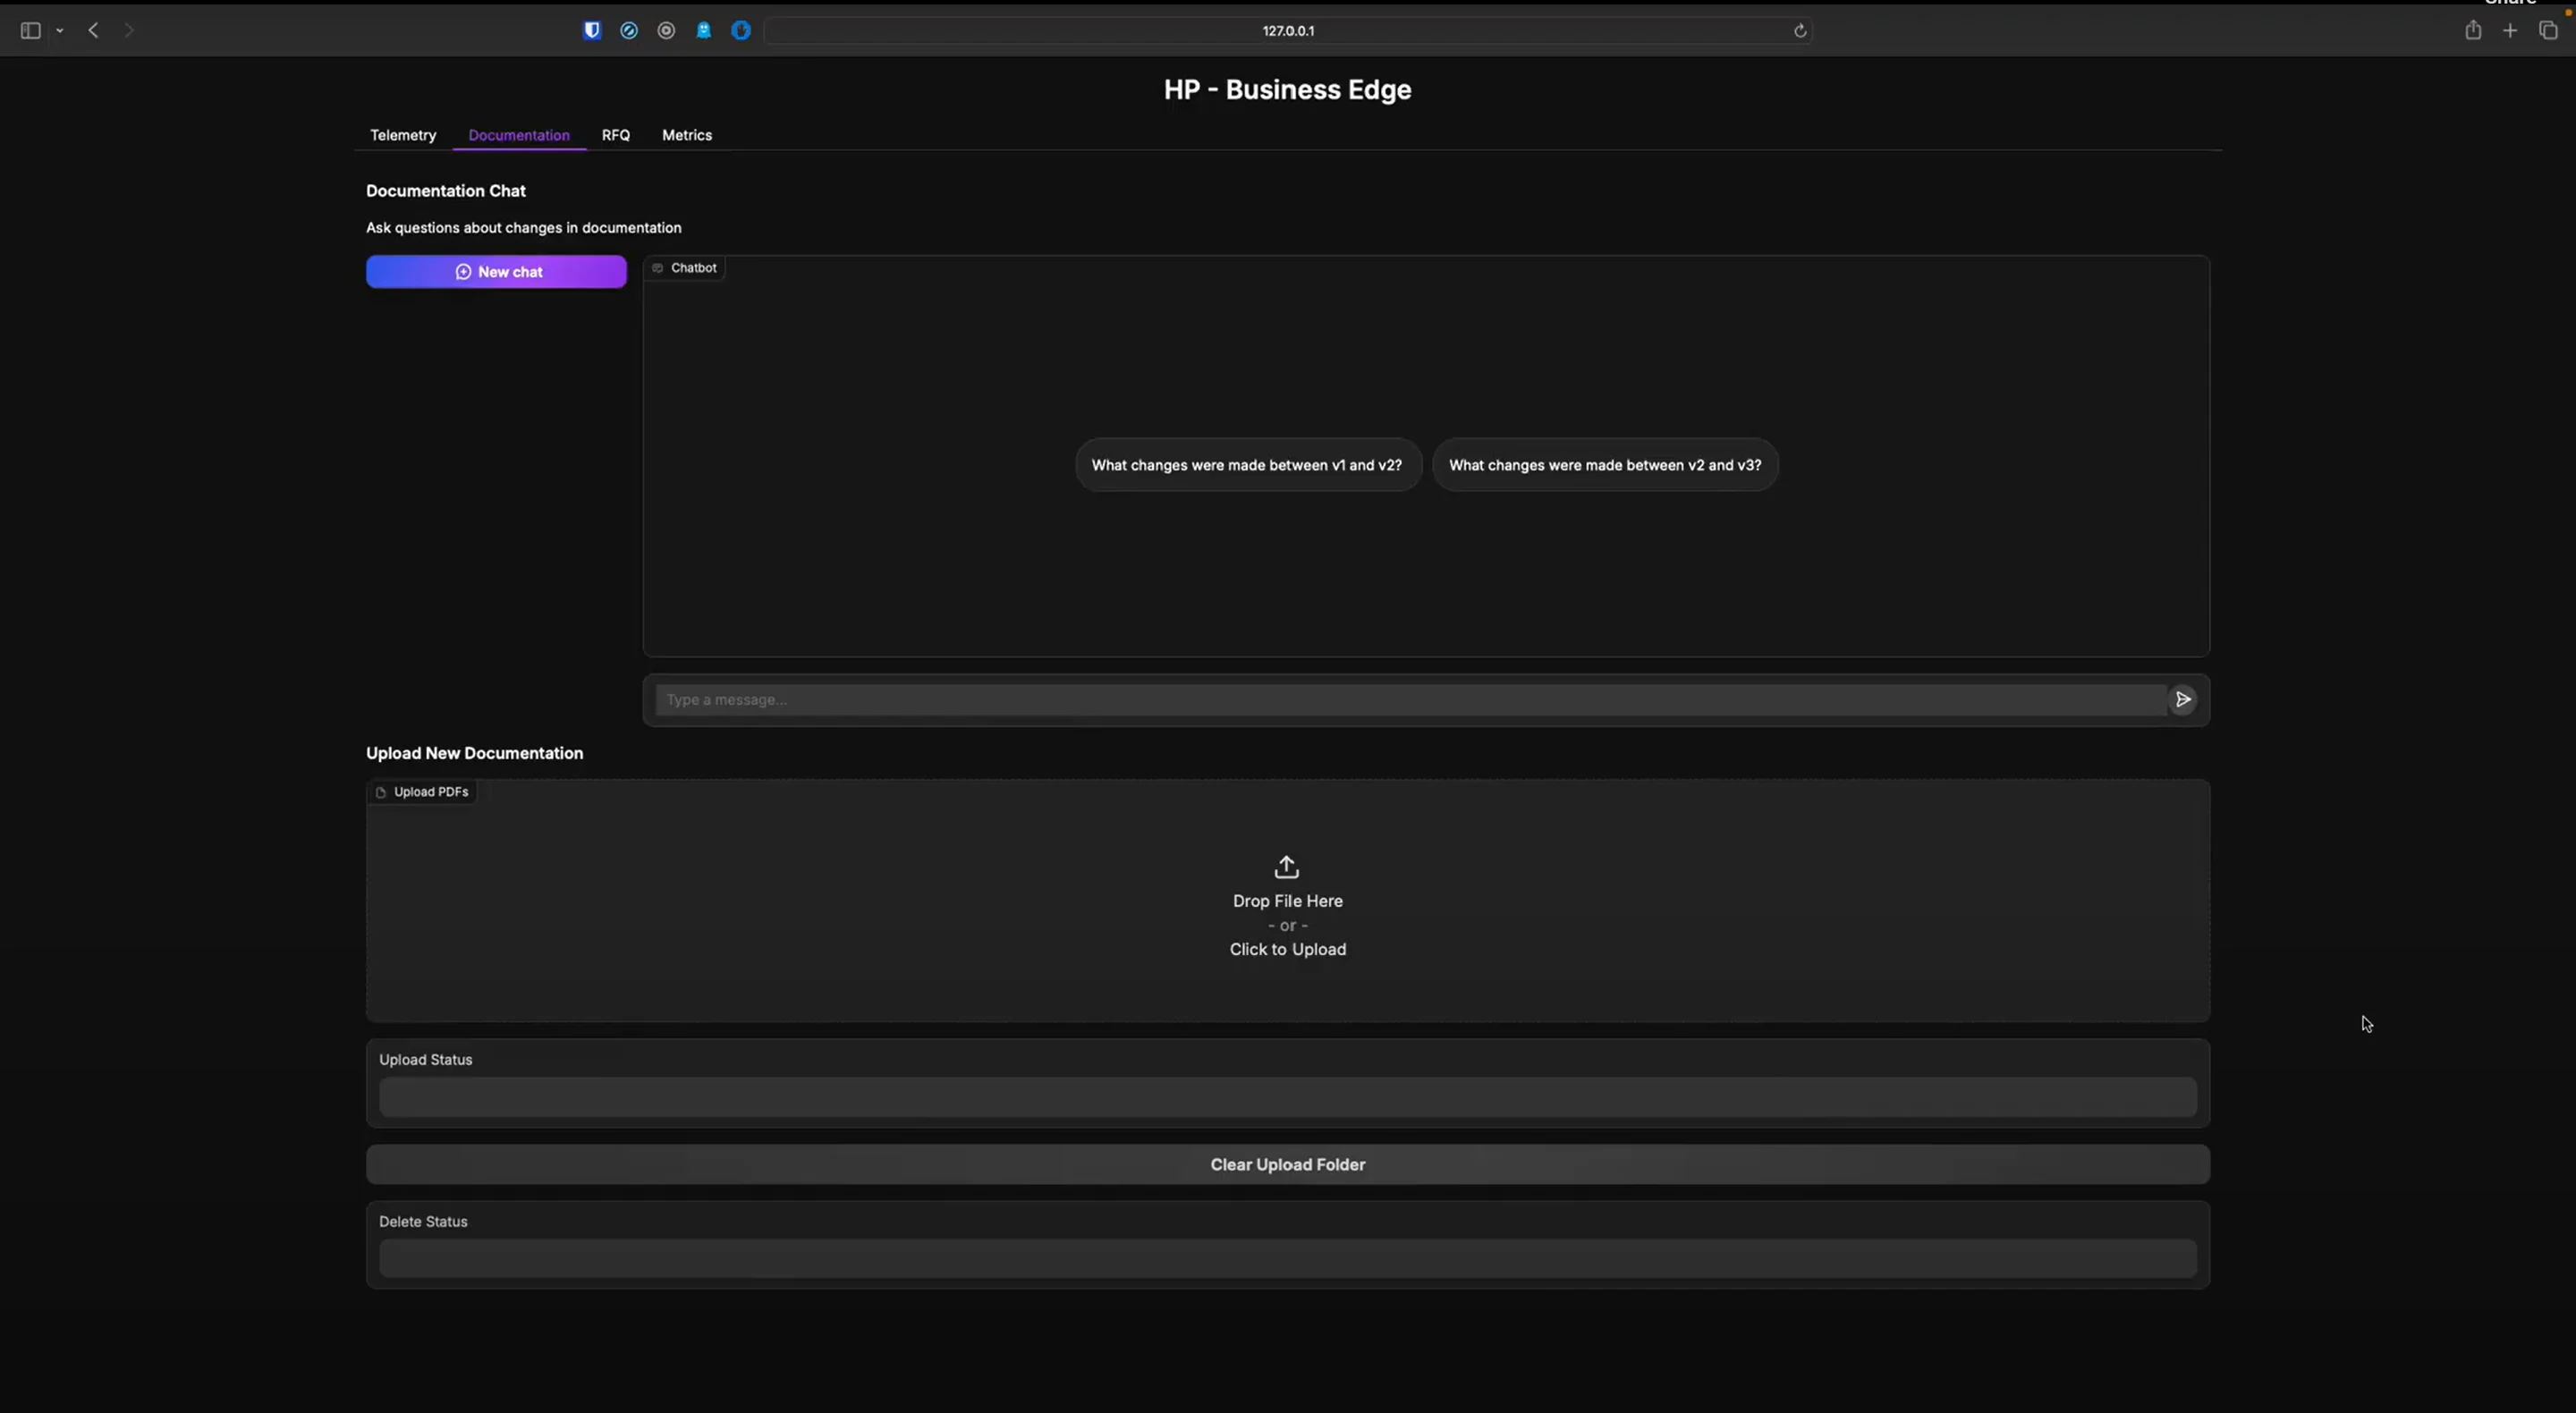The width and height of the screenshot is (2576, 1413).
Task: Select the Metrics tab
Action: [x=686, y=135]
